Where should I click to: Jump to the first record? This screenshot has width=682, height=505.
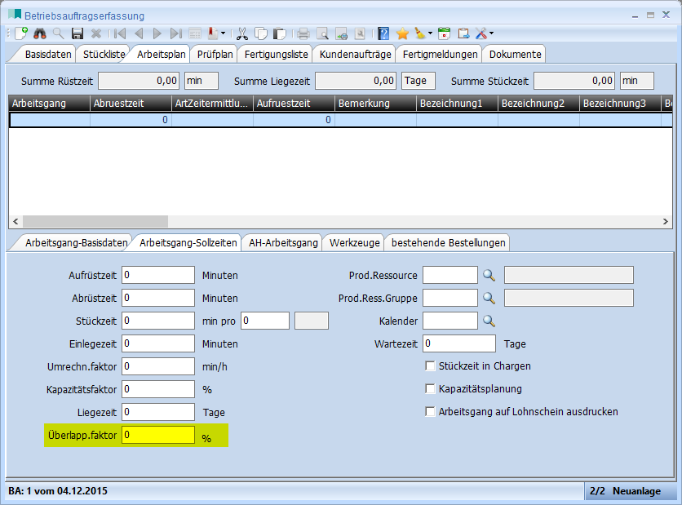[120, 33]
